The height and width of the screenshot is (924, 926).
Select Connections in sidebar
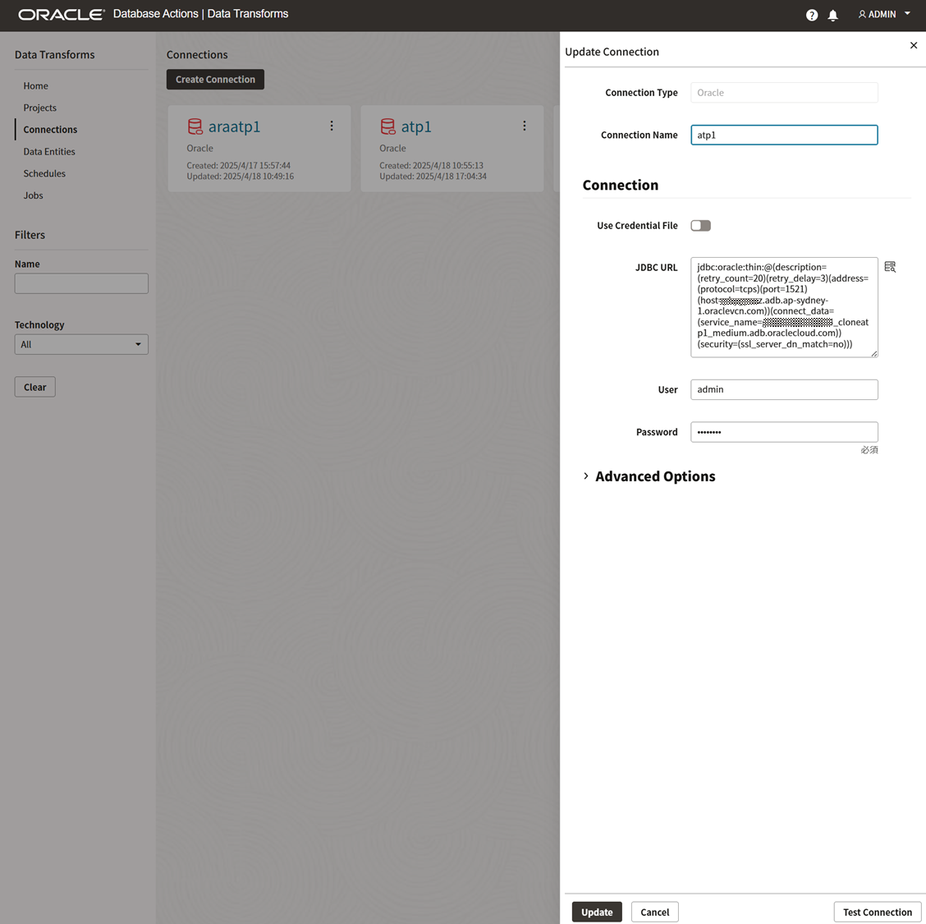coord(50,130)
